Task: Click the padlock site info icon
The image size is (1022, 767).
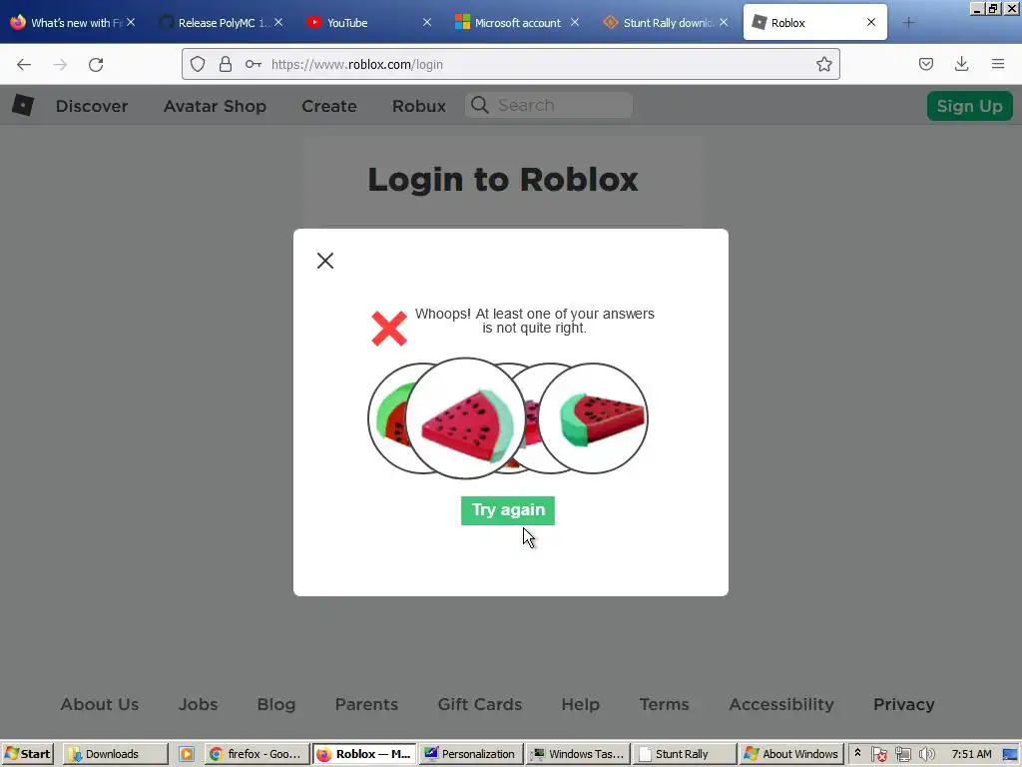Action: 225,64
